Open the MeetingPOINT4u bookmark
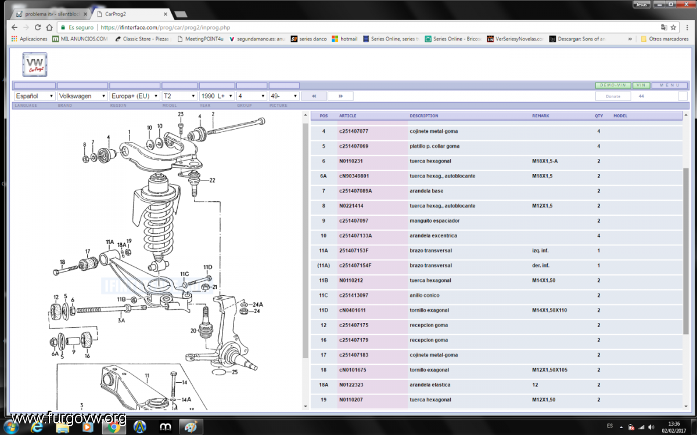This screenshot has width=697, height=435. (x=200, y=39)
